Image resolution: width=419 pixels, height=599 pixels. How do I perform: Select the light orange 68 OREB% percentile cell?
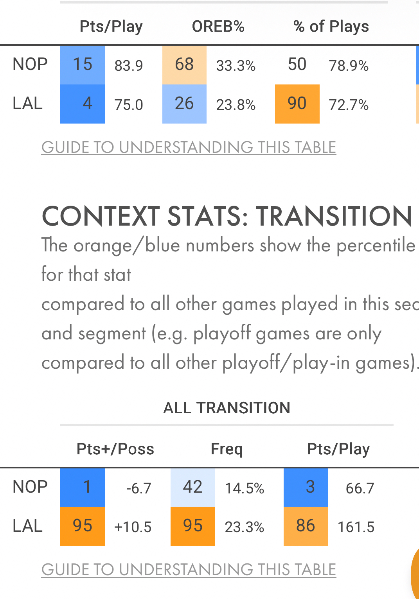click(184, 65)
